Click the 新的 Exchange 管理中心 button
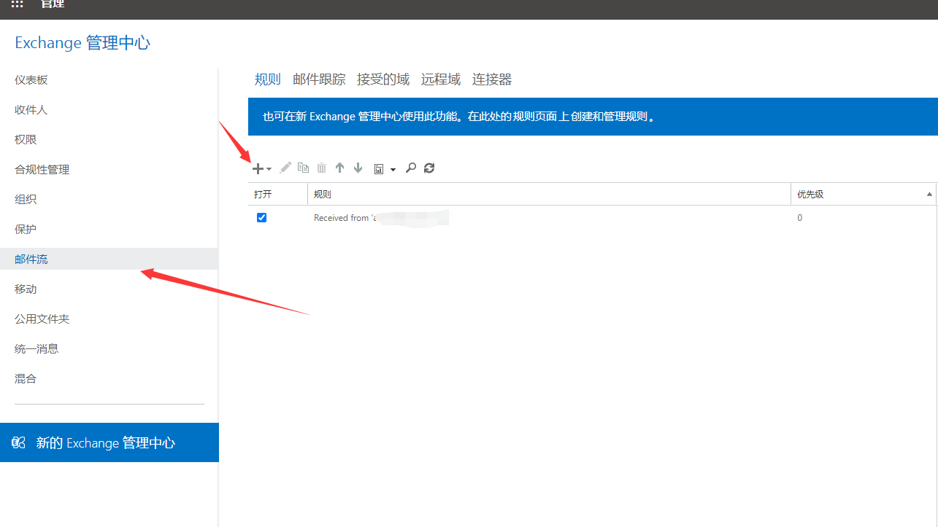938x527 pixels. (109, 442)
